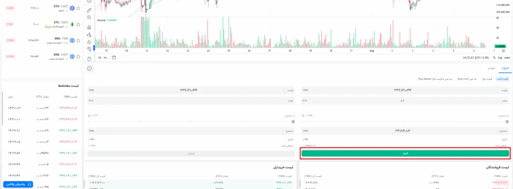Adjust the buy percentage slider handle
The width and height of the screenshot is (513, 189).
(507, 121)
